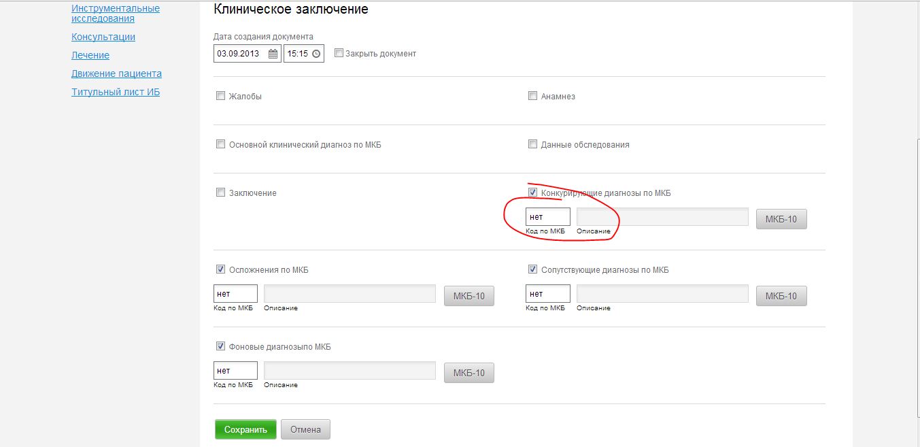Image resolution: width=920 pixels, height=447 pixels.
Task: Check the Закрыть документ checkbox
Action: pos(339,53)
